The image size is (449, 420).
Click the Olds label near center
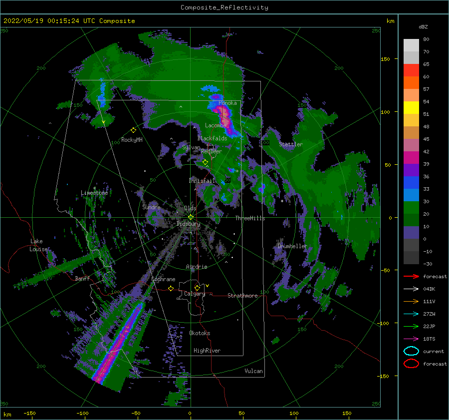point(190,208)
